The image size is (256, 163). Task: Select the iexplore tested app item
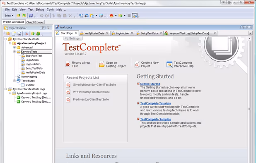tap(30, 85)
